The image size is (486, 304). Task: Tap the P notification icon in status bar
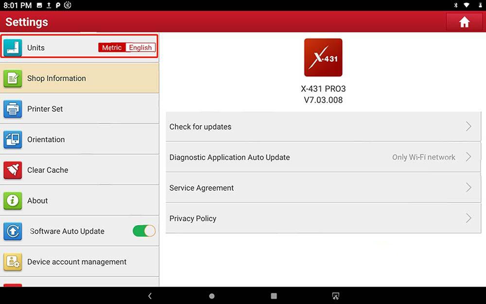tap(58, 5)
